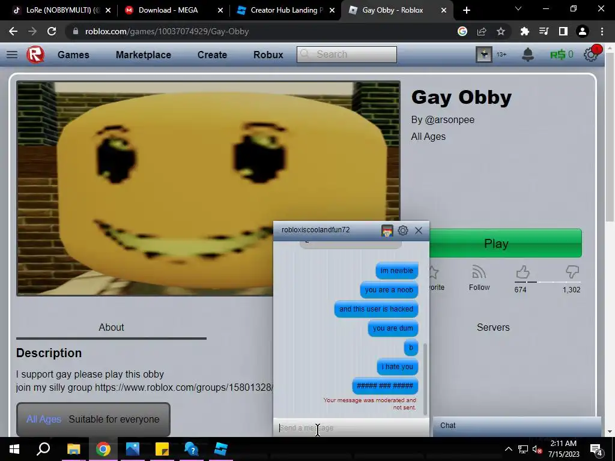Viewport: 615px width, 461px height.
Task: Open the tab search dropdown chevron
Action: 518,8
